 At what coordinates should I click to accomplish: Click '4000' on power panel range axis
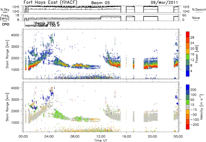pyautogui.click(x=15, y=35)
